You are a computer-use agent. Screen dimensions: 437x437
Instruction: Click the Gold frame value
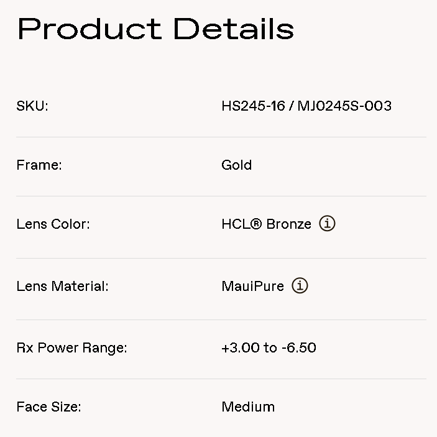(236, 165)
